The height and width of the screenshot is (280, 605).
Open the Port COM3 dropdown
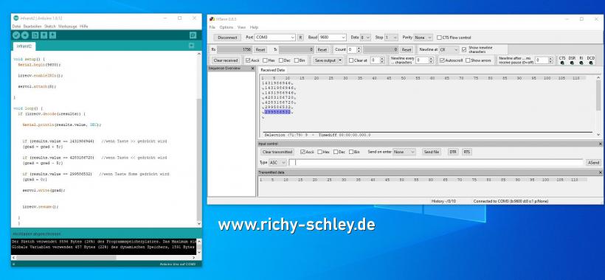274,38
